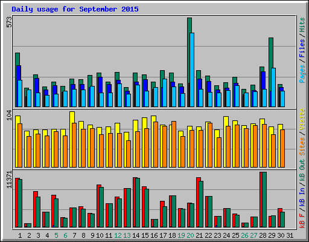Click the cyan pages bar for day 20
This screenshot has width=309, height=242.
(192, 70)
